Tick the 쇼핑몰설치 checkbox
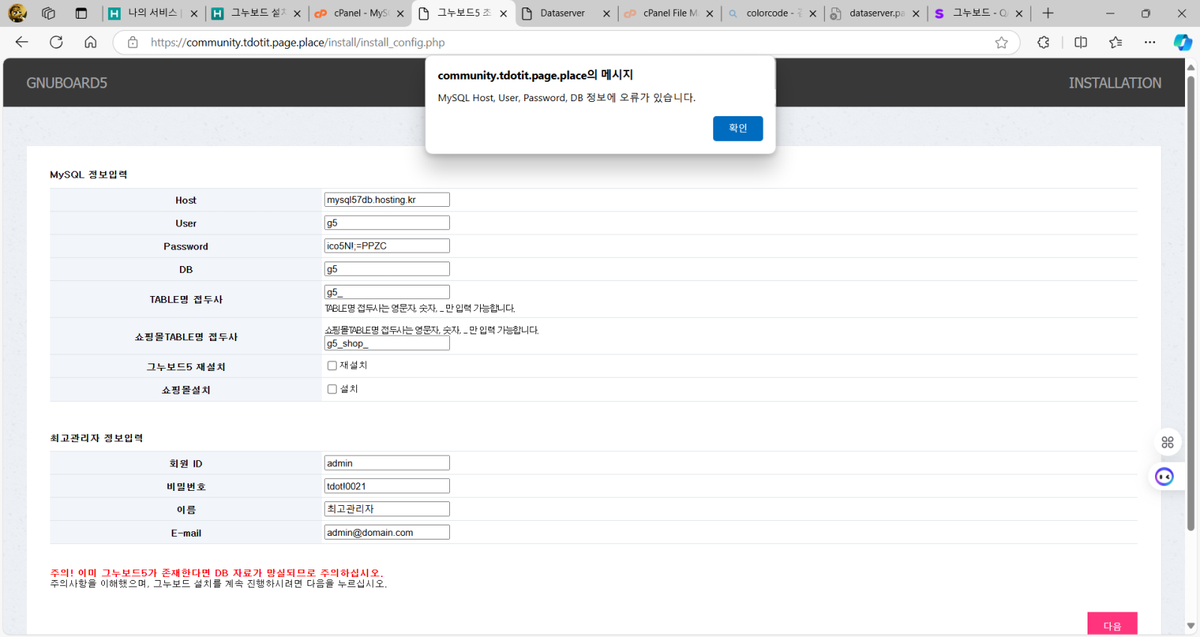This screenshot has width=1200, height=637. coord(332,389)
